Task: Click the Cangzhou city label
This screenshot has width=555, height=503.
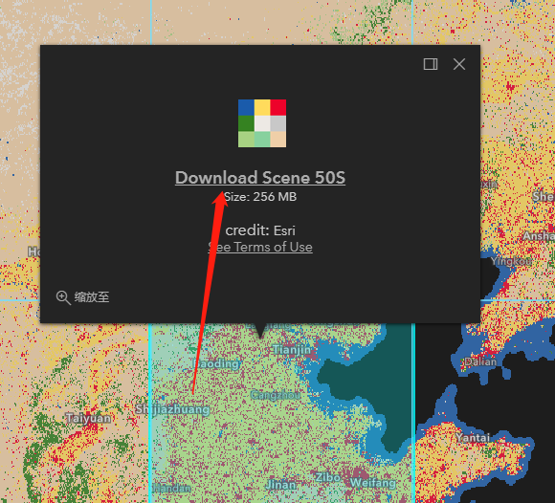Action: click(x=276, y=394)
